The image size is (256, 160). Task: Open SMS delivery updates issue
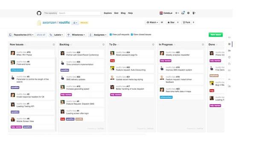(76, 79)
